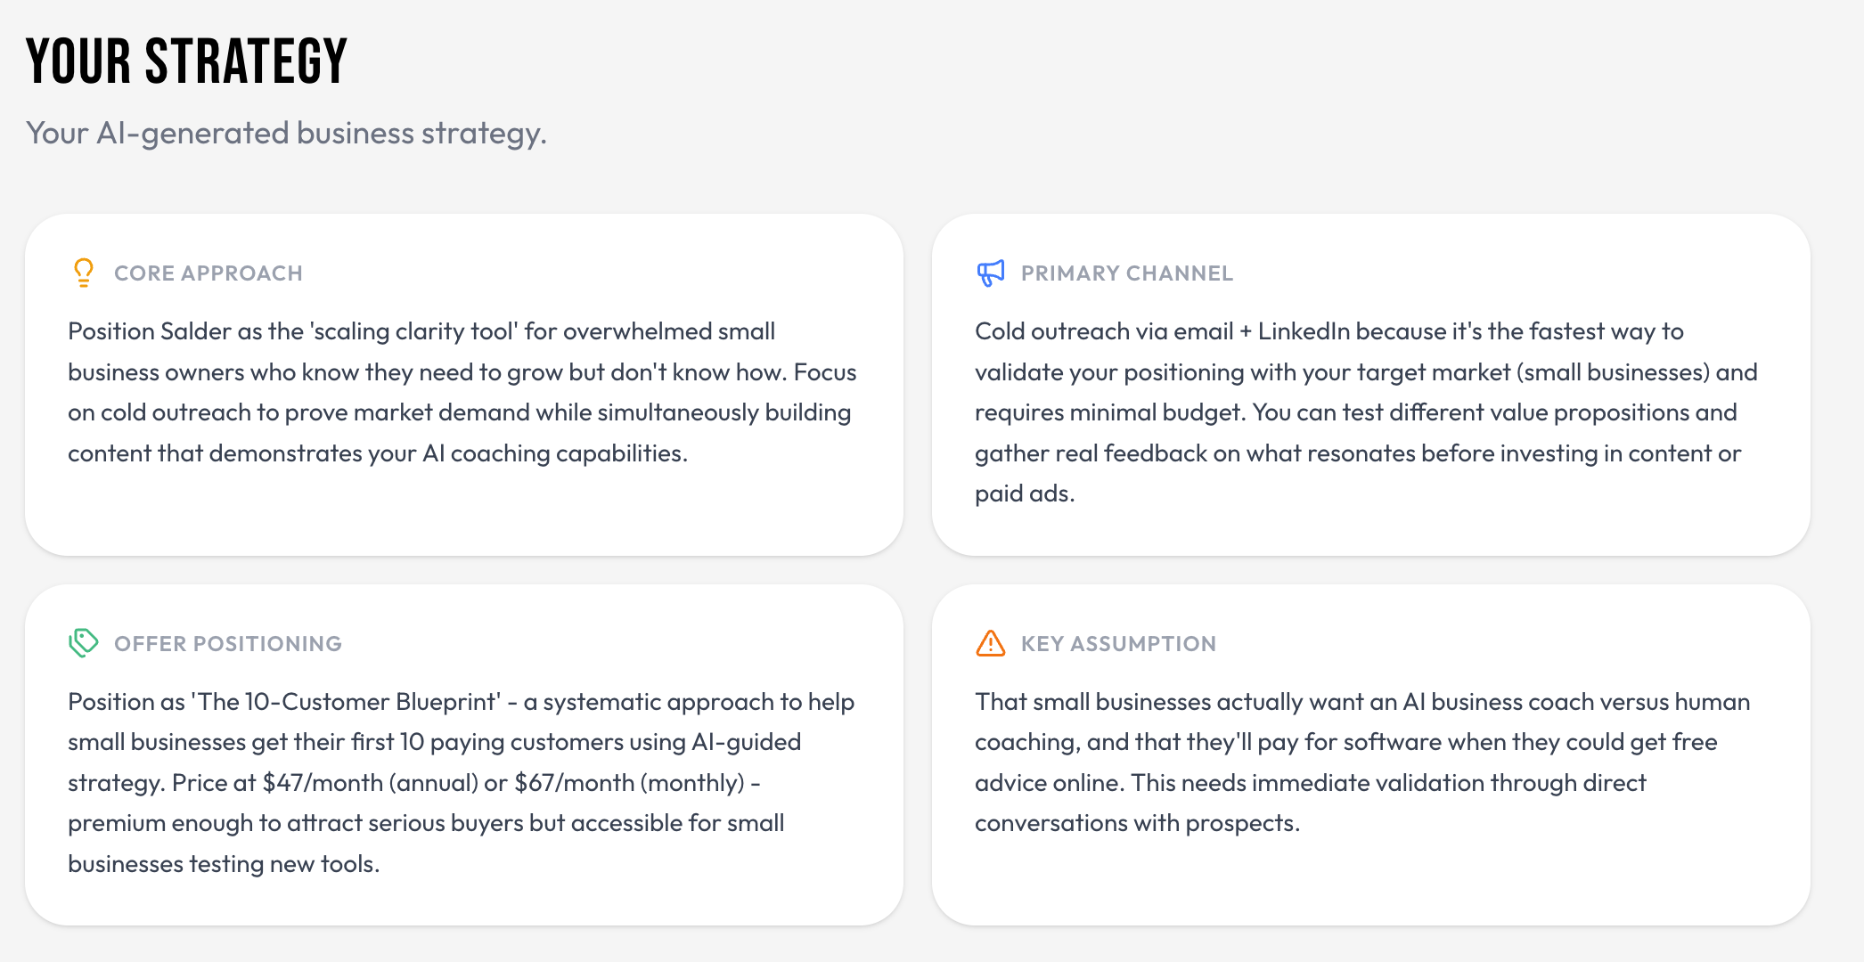Click the Offer Positioning label
The width and height of the screenshot is (1864, 962).
coord(227,644)
